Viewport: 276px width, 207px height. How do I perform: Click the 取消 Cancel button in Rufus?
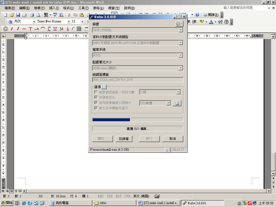173,139
